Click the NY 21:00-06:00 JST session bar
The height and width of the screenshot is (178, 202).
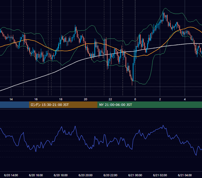[149, 105]
